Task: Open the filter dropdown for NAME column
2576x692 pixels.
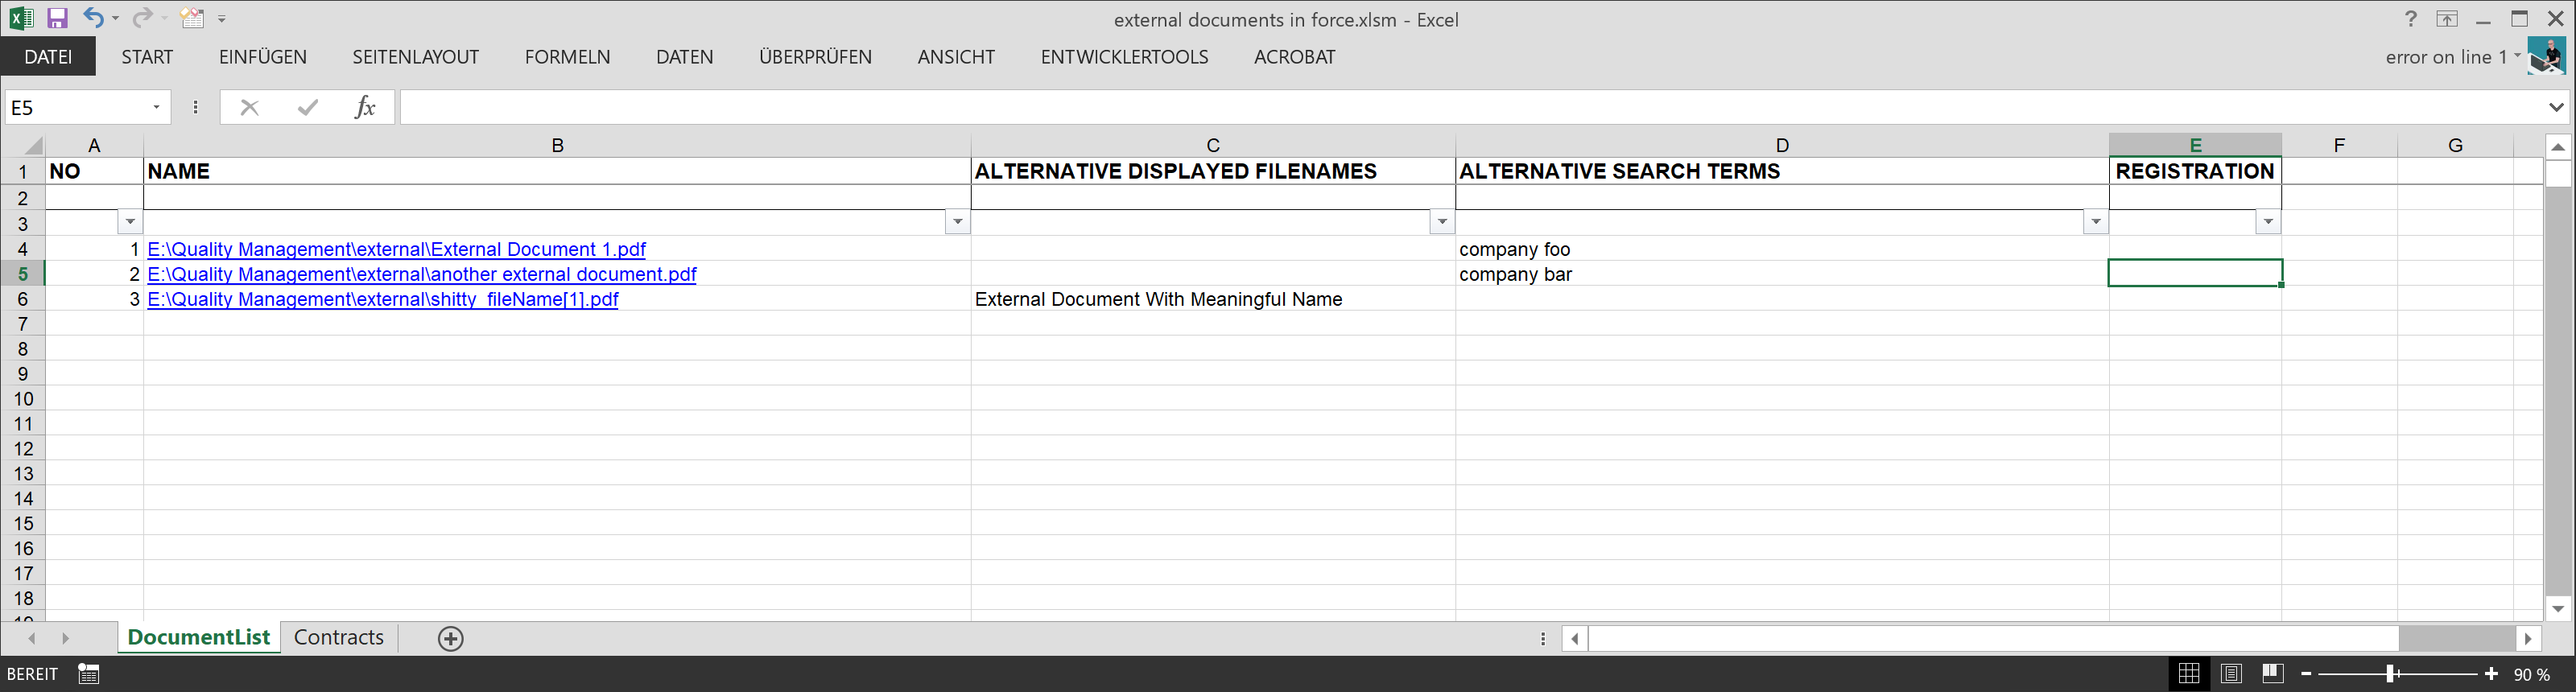Action: pyautogui.click(x=957, y=222)
